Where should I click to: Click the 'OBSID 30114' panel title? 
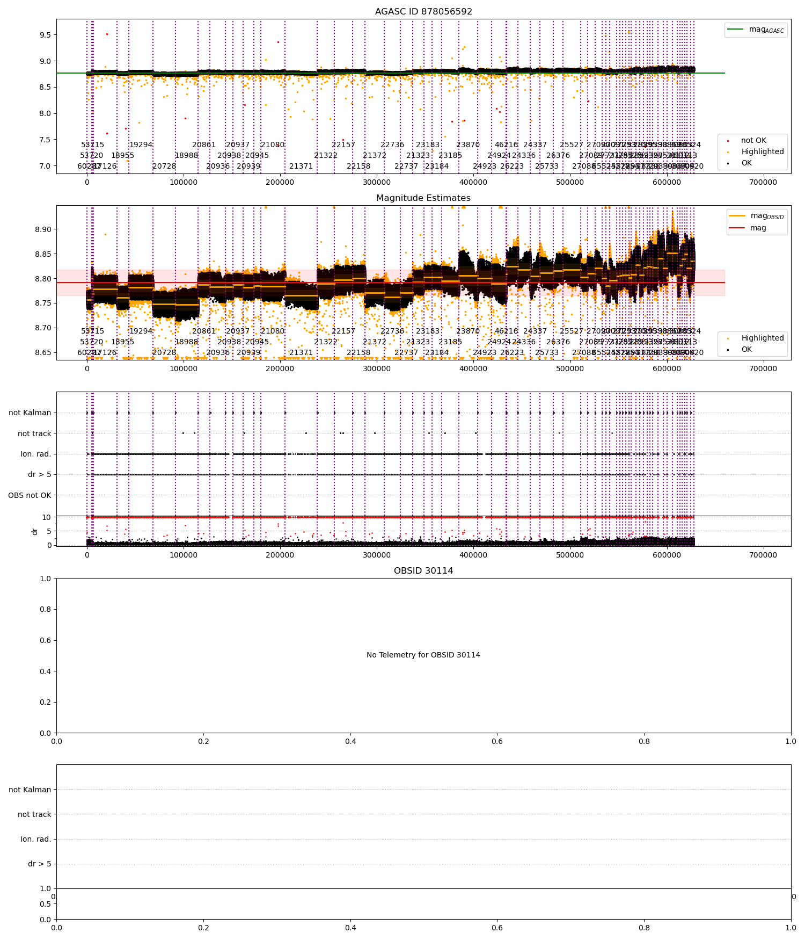[423, 571]
